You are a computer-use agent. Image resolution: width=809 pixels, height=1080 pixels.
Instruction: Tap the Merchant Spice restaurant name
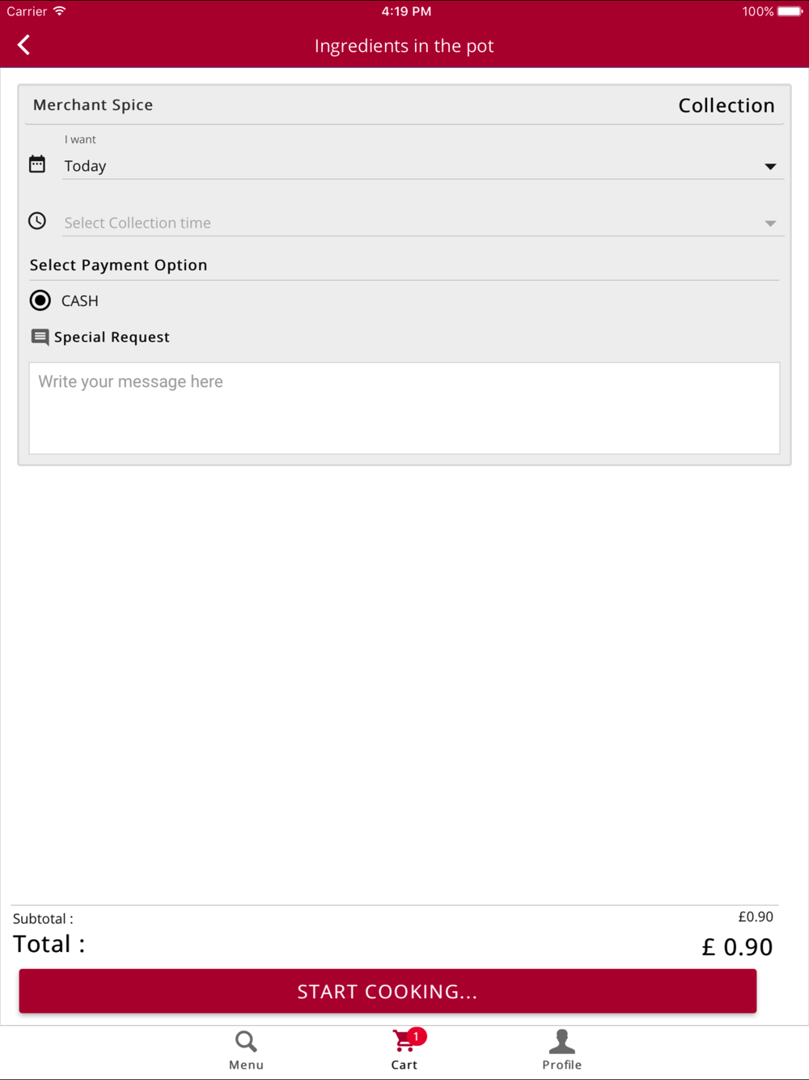tap(93, 105)
